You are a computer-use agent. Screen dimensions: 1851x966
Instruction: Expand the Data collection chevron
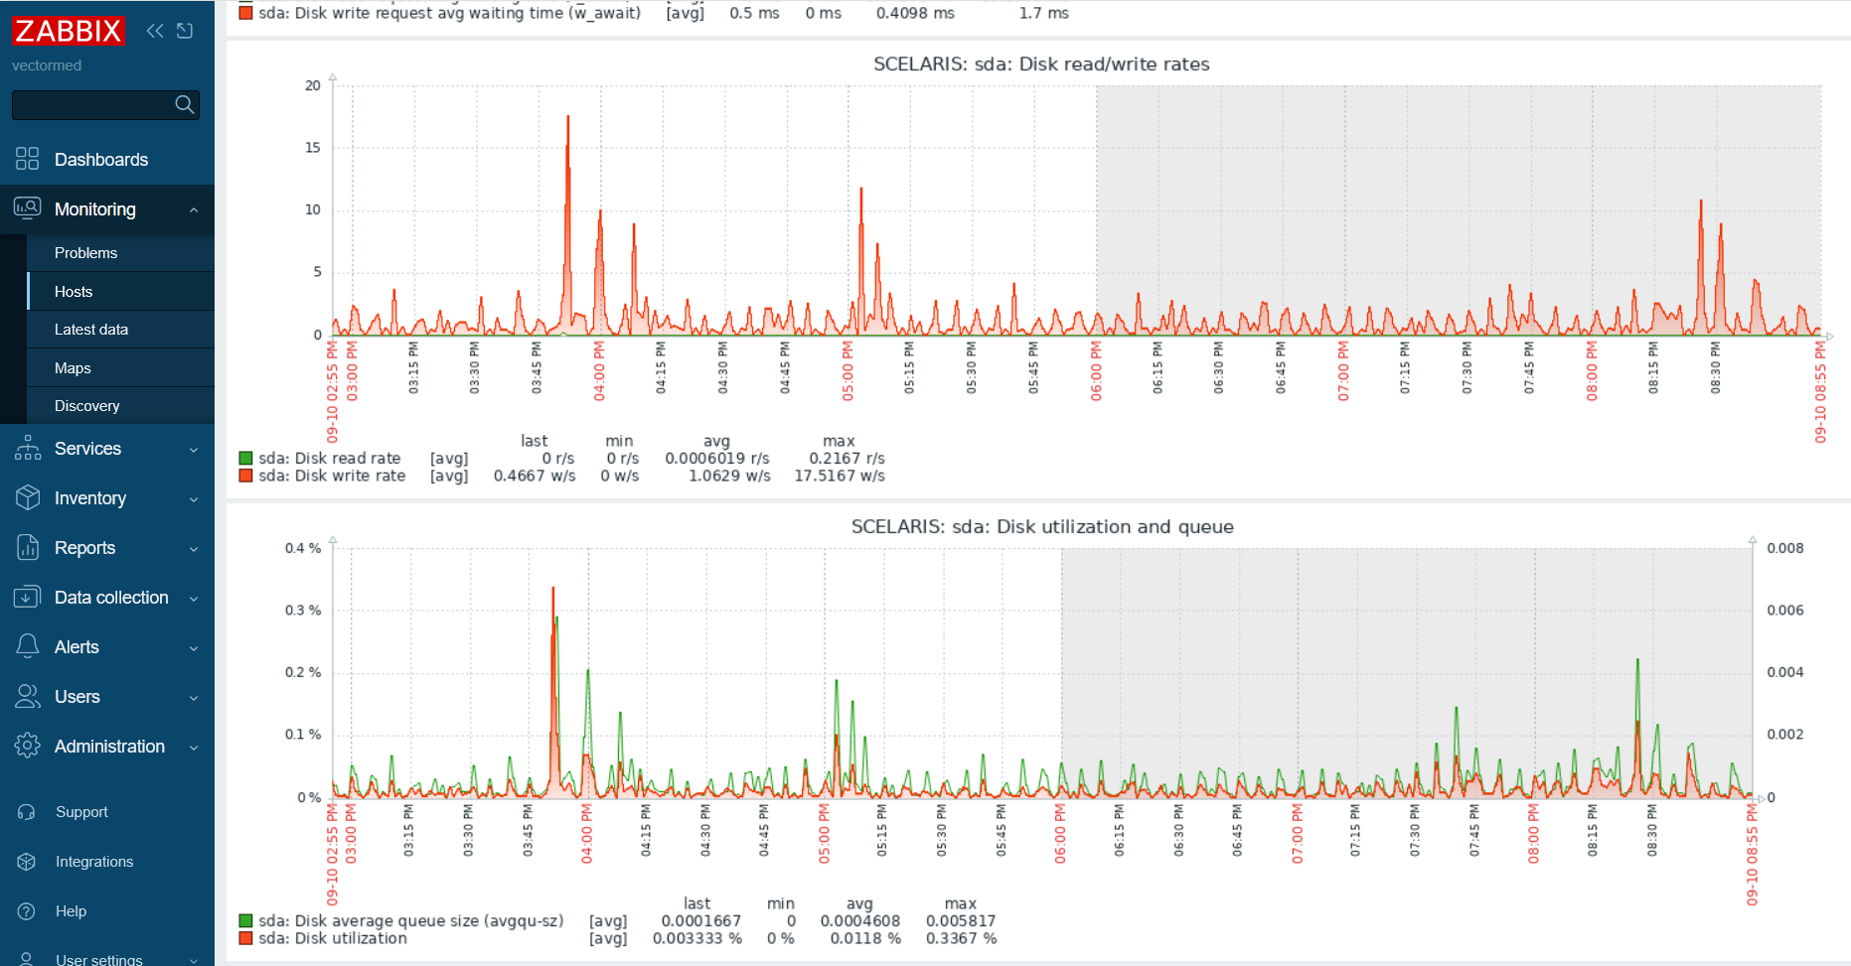194,599
